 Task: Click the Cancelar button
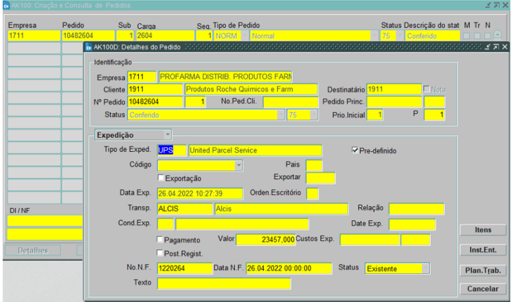tap(481, 289)
